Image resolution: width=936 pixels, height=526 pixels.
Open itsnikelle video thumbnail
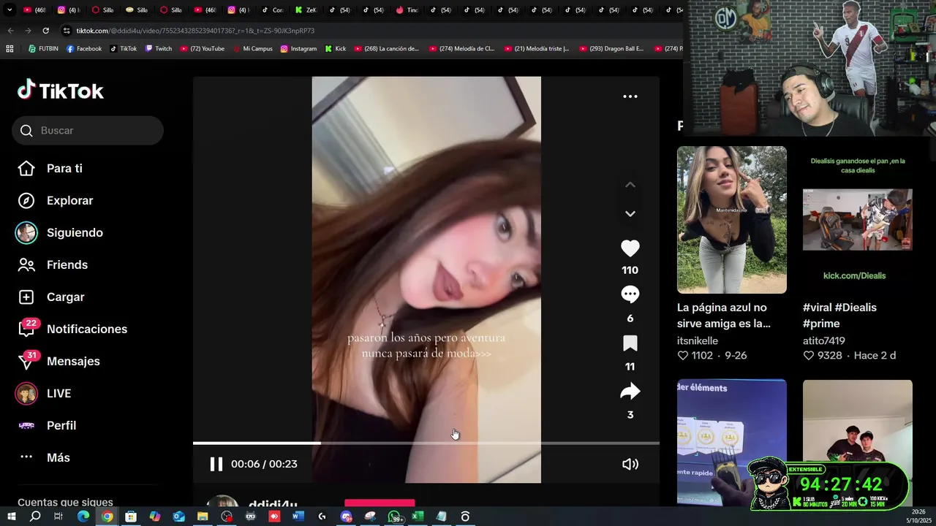point(732,220)
